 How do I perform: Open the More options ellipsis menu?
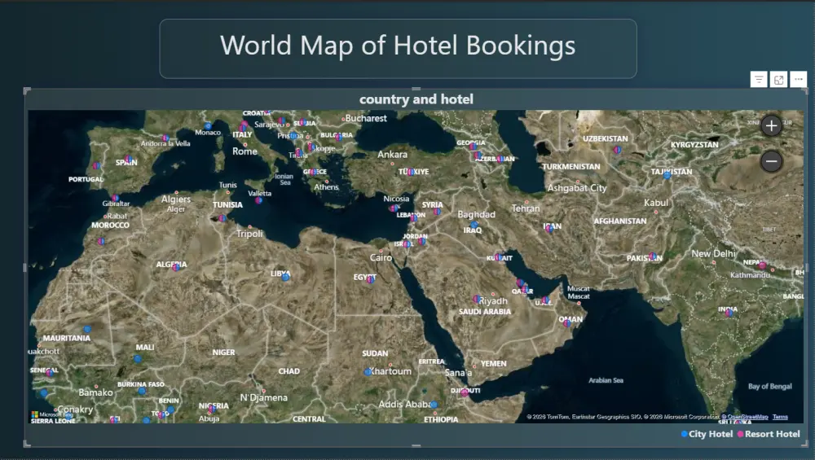click(x=799, y=80)
